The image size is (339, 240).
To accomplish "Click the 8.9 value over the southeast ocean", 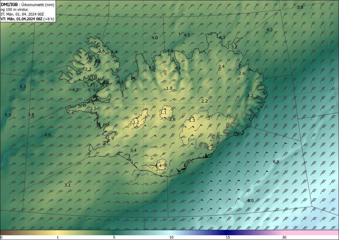I will tap(276, 162).
